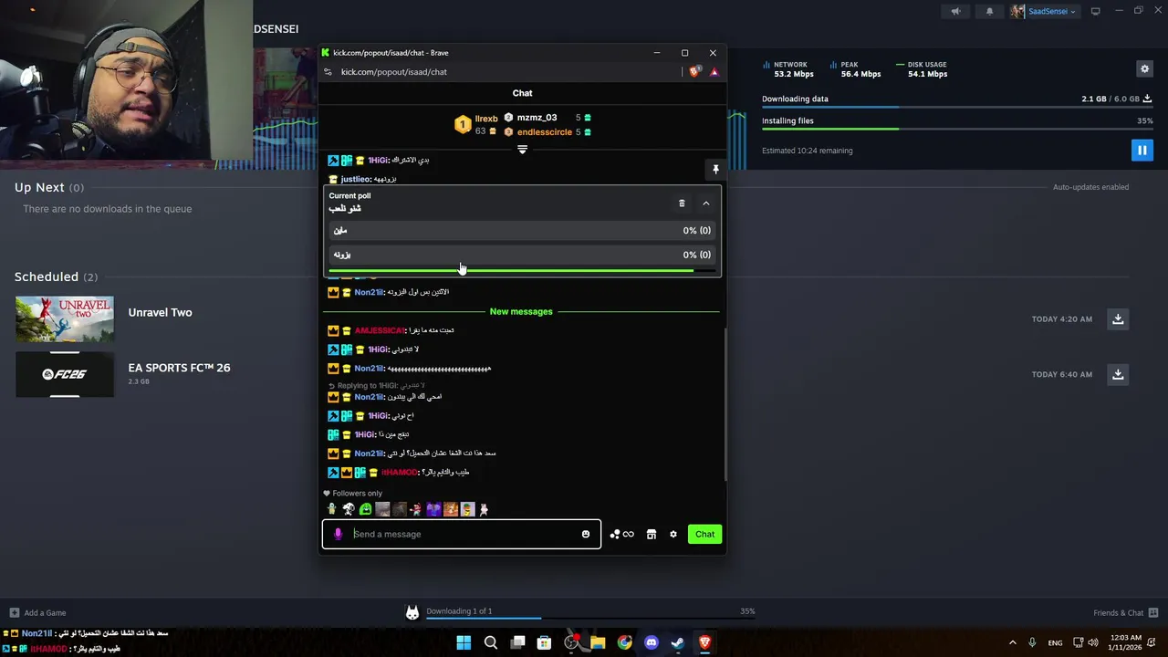Screen dimensions: 1168x657
Task: Click the Unravel Two title
Action: click(160, 312)
